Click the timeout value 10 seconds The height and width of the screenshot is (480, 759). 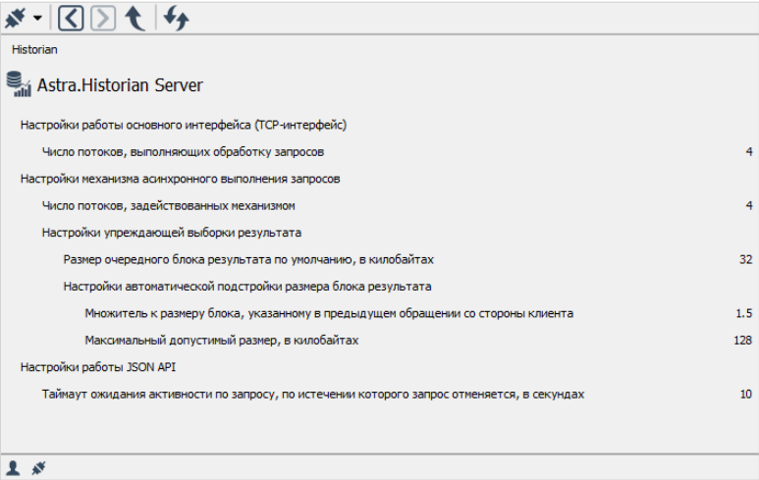[745, 394]
